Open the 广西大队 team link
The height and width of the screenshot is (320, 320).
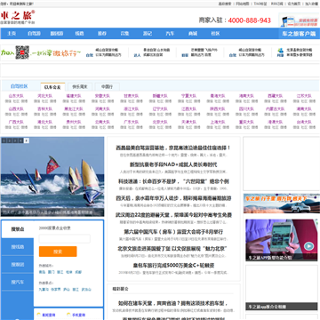coord(16,122)
